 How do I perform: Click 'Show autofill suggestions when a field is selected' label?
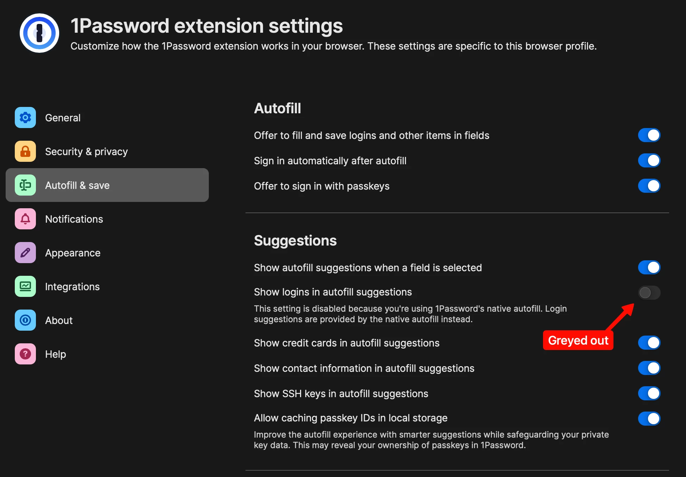tap(368, 268)
